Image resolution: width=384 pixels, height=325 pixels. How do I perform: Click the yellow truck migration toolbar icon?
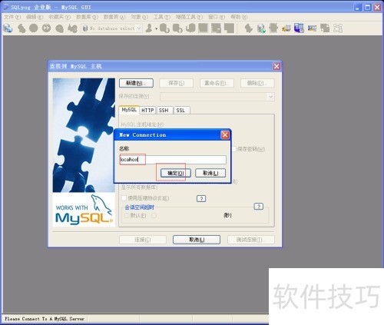(286, 28)
